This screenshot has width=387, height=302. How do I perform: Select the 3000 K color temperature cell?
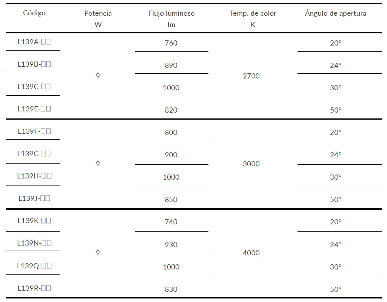[x=251, y=164]
